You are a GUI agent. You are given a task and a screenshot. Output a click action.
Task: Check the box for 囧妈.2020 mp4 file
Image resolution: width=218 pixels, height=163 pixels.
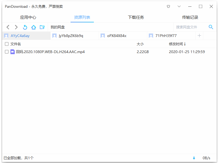coord(6,52)
